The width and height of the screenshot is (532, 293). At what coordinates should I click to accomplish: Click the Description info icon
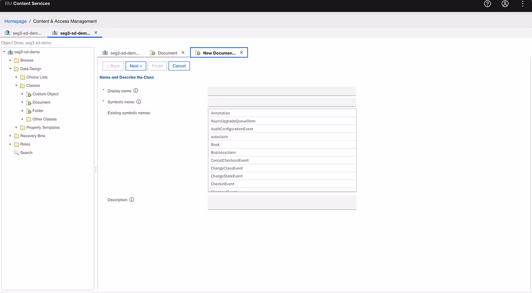point(132,200)
